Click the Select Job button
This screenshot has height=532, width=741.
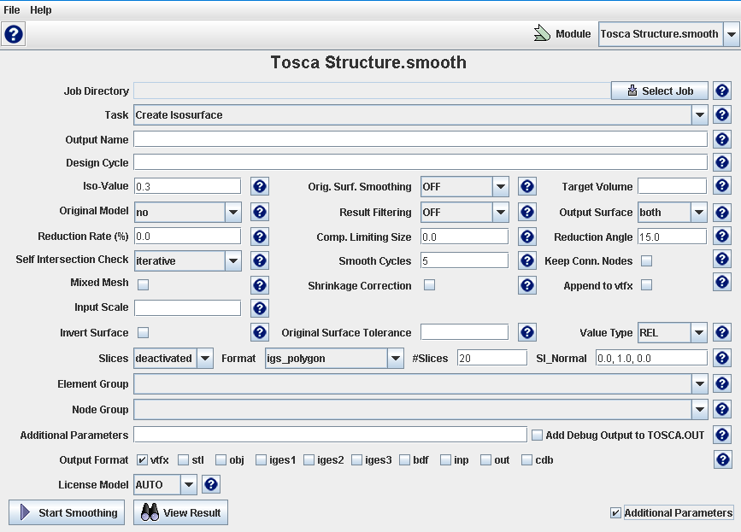[659, 91]
